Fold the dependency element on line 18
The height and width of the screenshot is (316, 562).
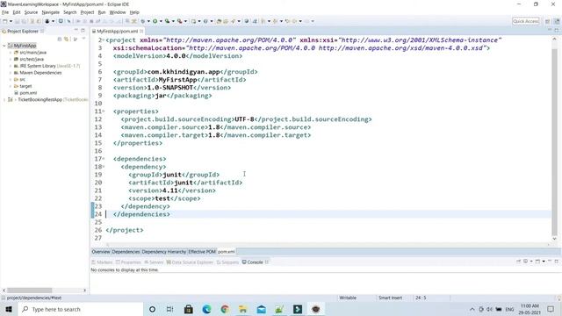[x=104, y=167]
